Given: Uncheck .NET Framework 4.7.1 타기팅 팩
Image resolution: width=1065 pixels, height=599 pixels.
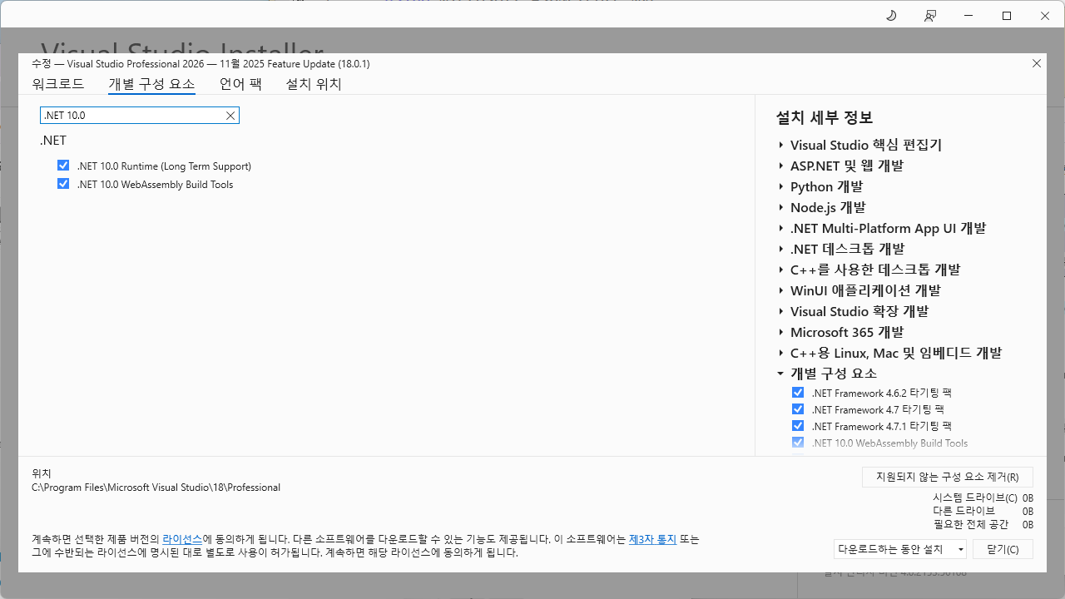Looking at the screenshot, I should [798, 426].
